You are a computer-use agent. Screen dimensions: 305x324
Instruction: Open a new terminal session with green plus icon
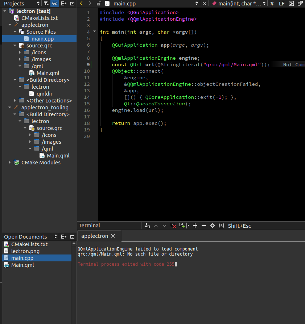pos(181,226)
